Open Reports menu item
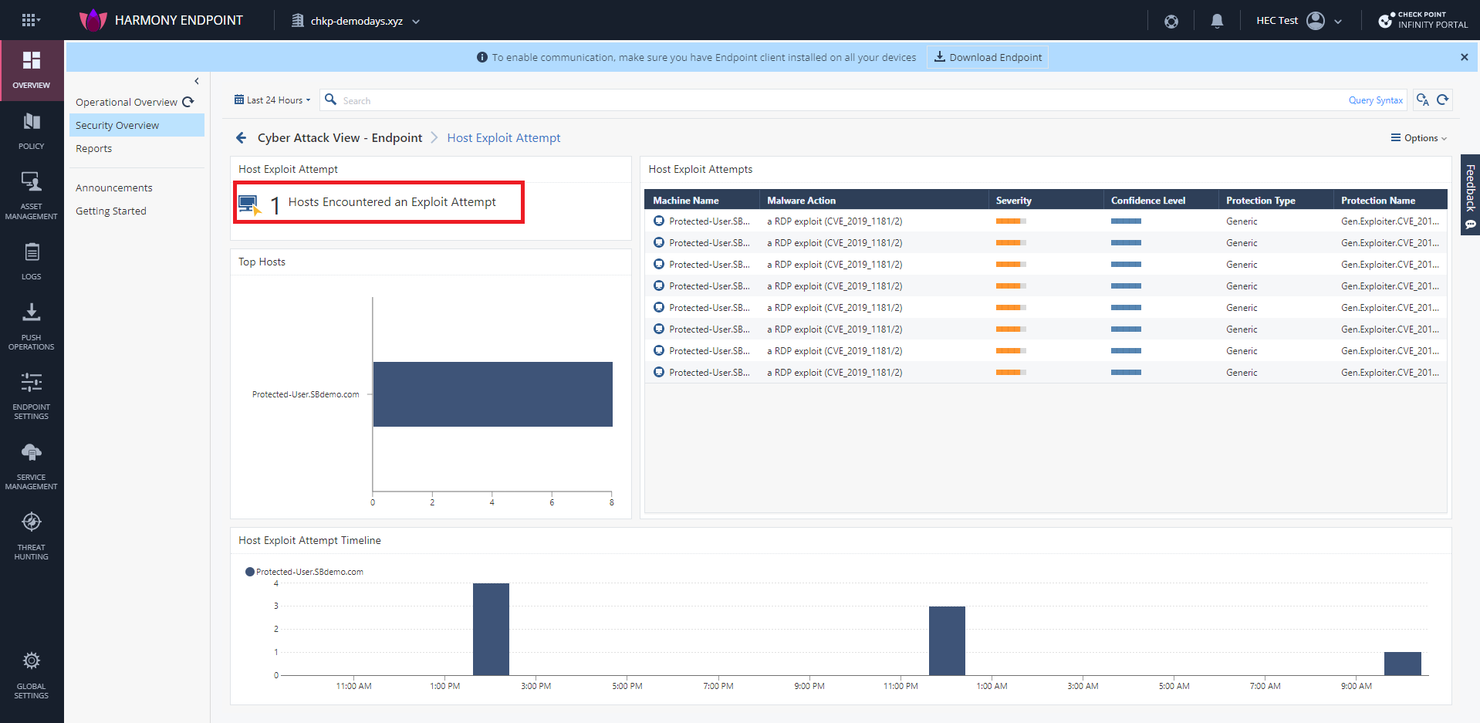Image resolution: width=1480 pixels, height=723 pixels. point(93,148)
